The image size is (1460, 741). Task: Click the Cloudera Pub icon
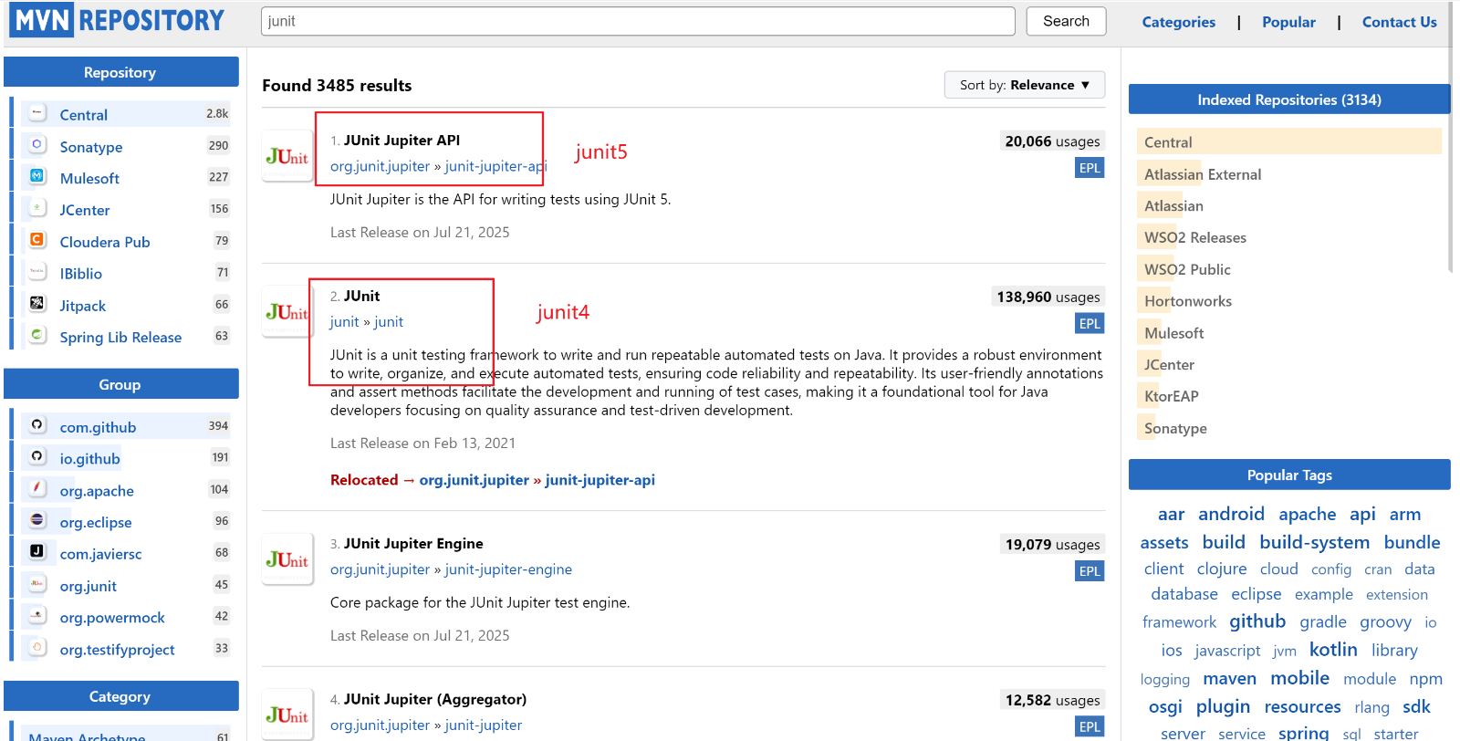(37, 240)
